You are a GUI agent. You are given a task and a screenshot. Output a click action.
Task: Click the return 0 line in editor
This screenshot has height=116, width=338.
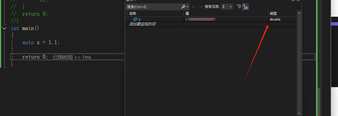35,57
